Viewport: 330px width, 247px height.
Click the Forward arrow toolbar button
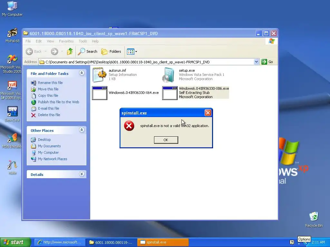click(x=54, y=51)
